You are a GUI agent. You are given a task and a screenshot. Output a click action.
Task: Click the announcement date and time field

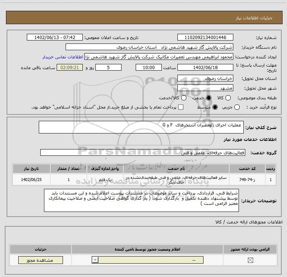[x=55, y=37]
